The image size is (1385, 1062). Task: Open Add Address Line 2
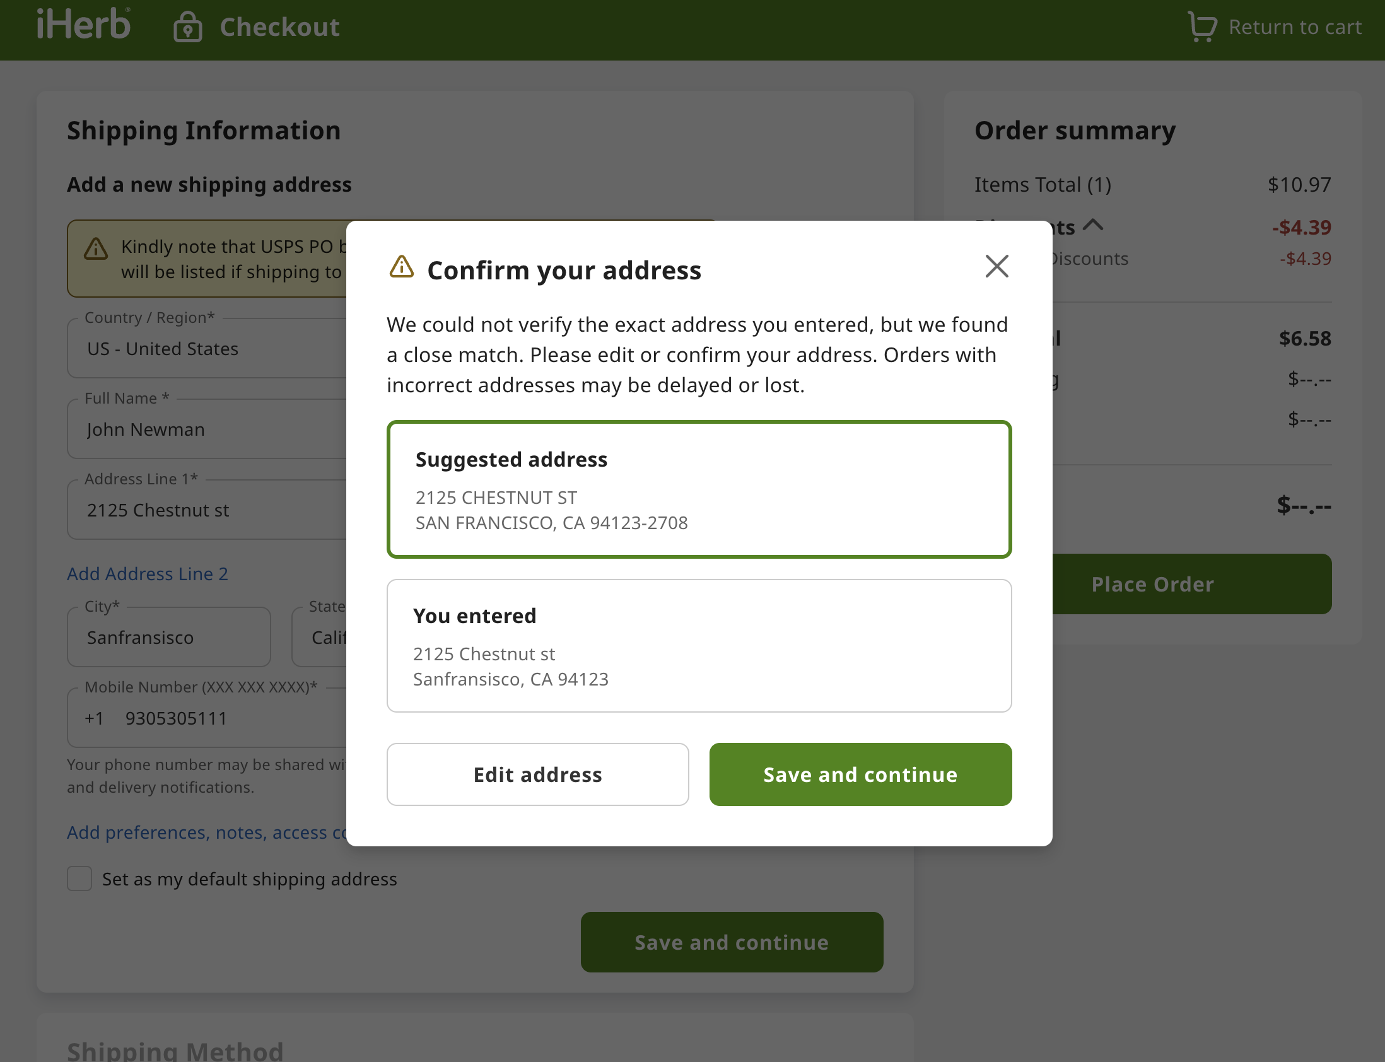point(147,573)
